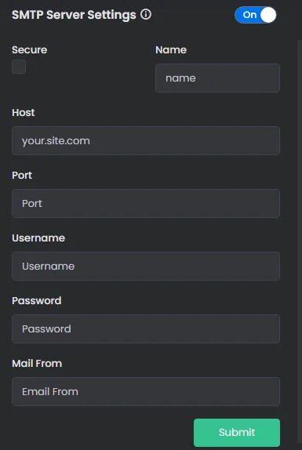The width and height of the screenshot is (302, 450).
Task: Click the Mail From label
Action: tap(37, 363)
